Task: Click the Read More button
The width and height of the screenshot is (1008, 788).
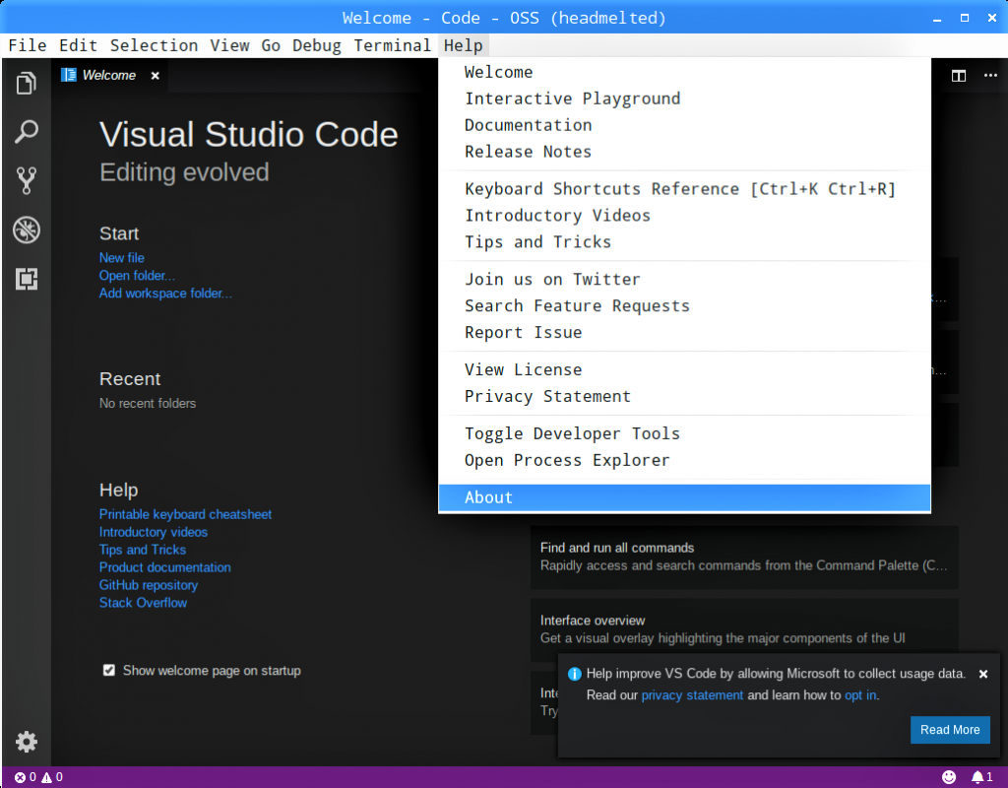Action: point(950,730)
